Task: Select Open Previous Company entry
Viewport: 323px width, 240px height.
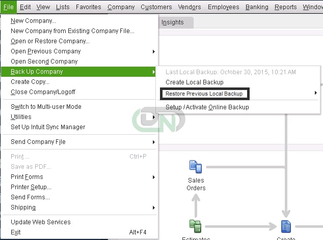Action: [79, 51]
